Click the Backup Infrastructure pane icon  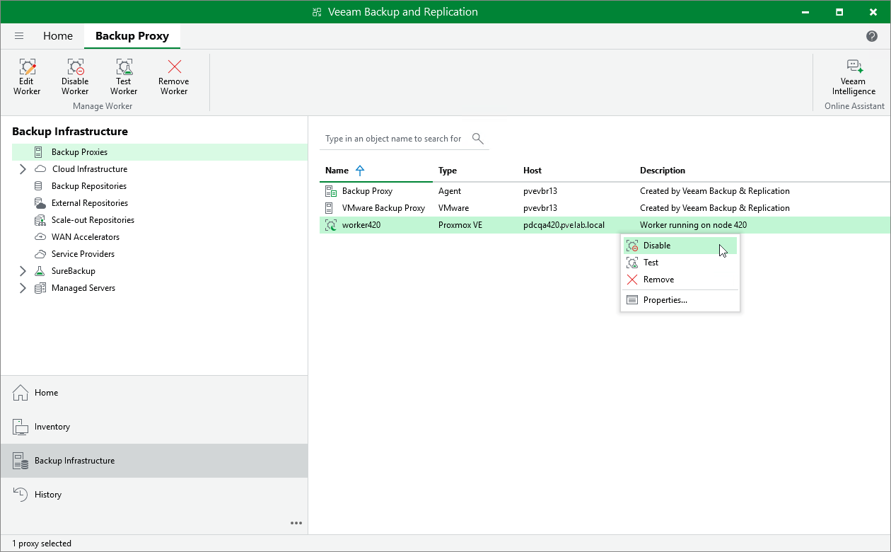(x=21, y=461)
